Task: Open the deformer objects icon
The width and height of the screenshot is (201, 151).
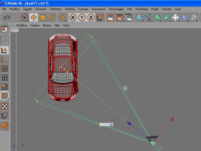Action: click(184, 17)
